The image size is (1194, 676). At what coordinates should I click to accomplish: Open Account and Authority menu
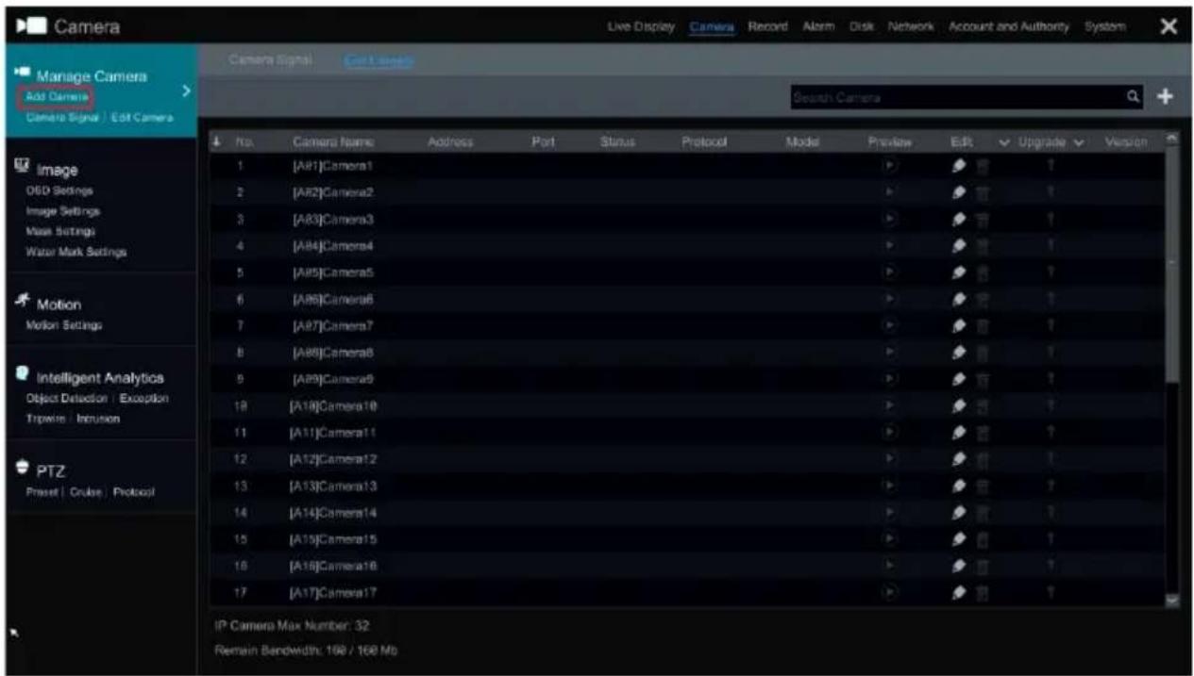tap(1009, 26)
